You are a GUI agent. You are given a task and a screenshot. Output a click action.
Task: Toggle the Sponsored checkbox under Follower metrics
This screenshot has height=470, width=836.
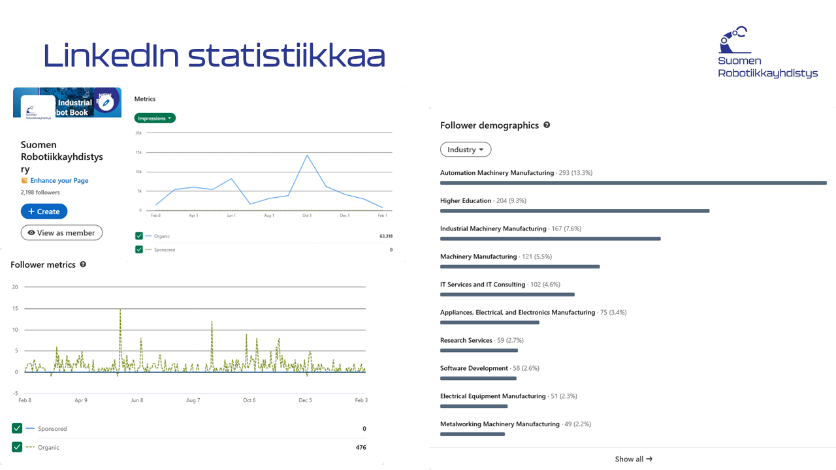pyautogui.click(x=17, y=428)
